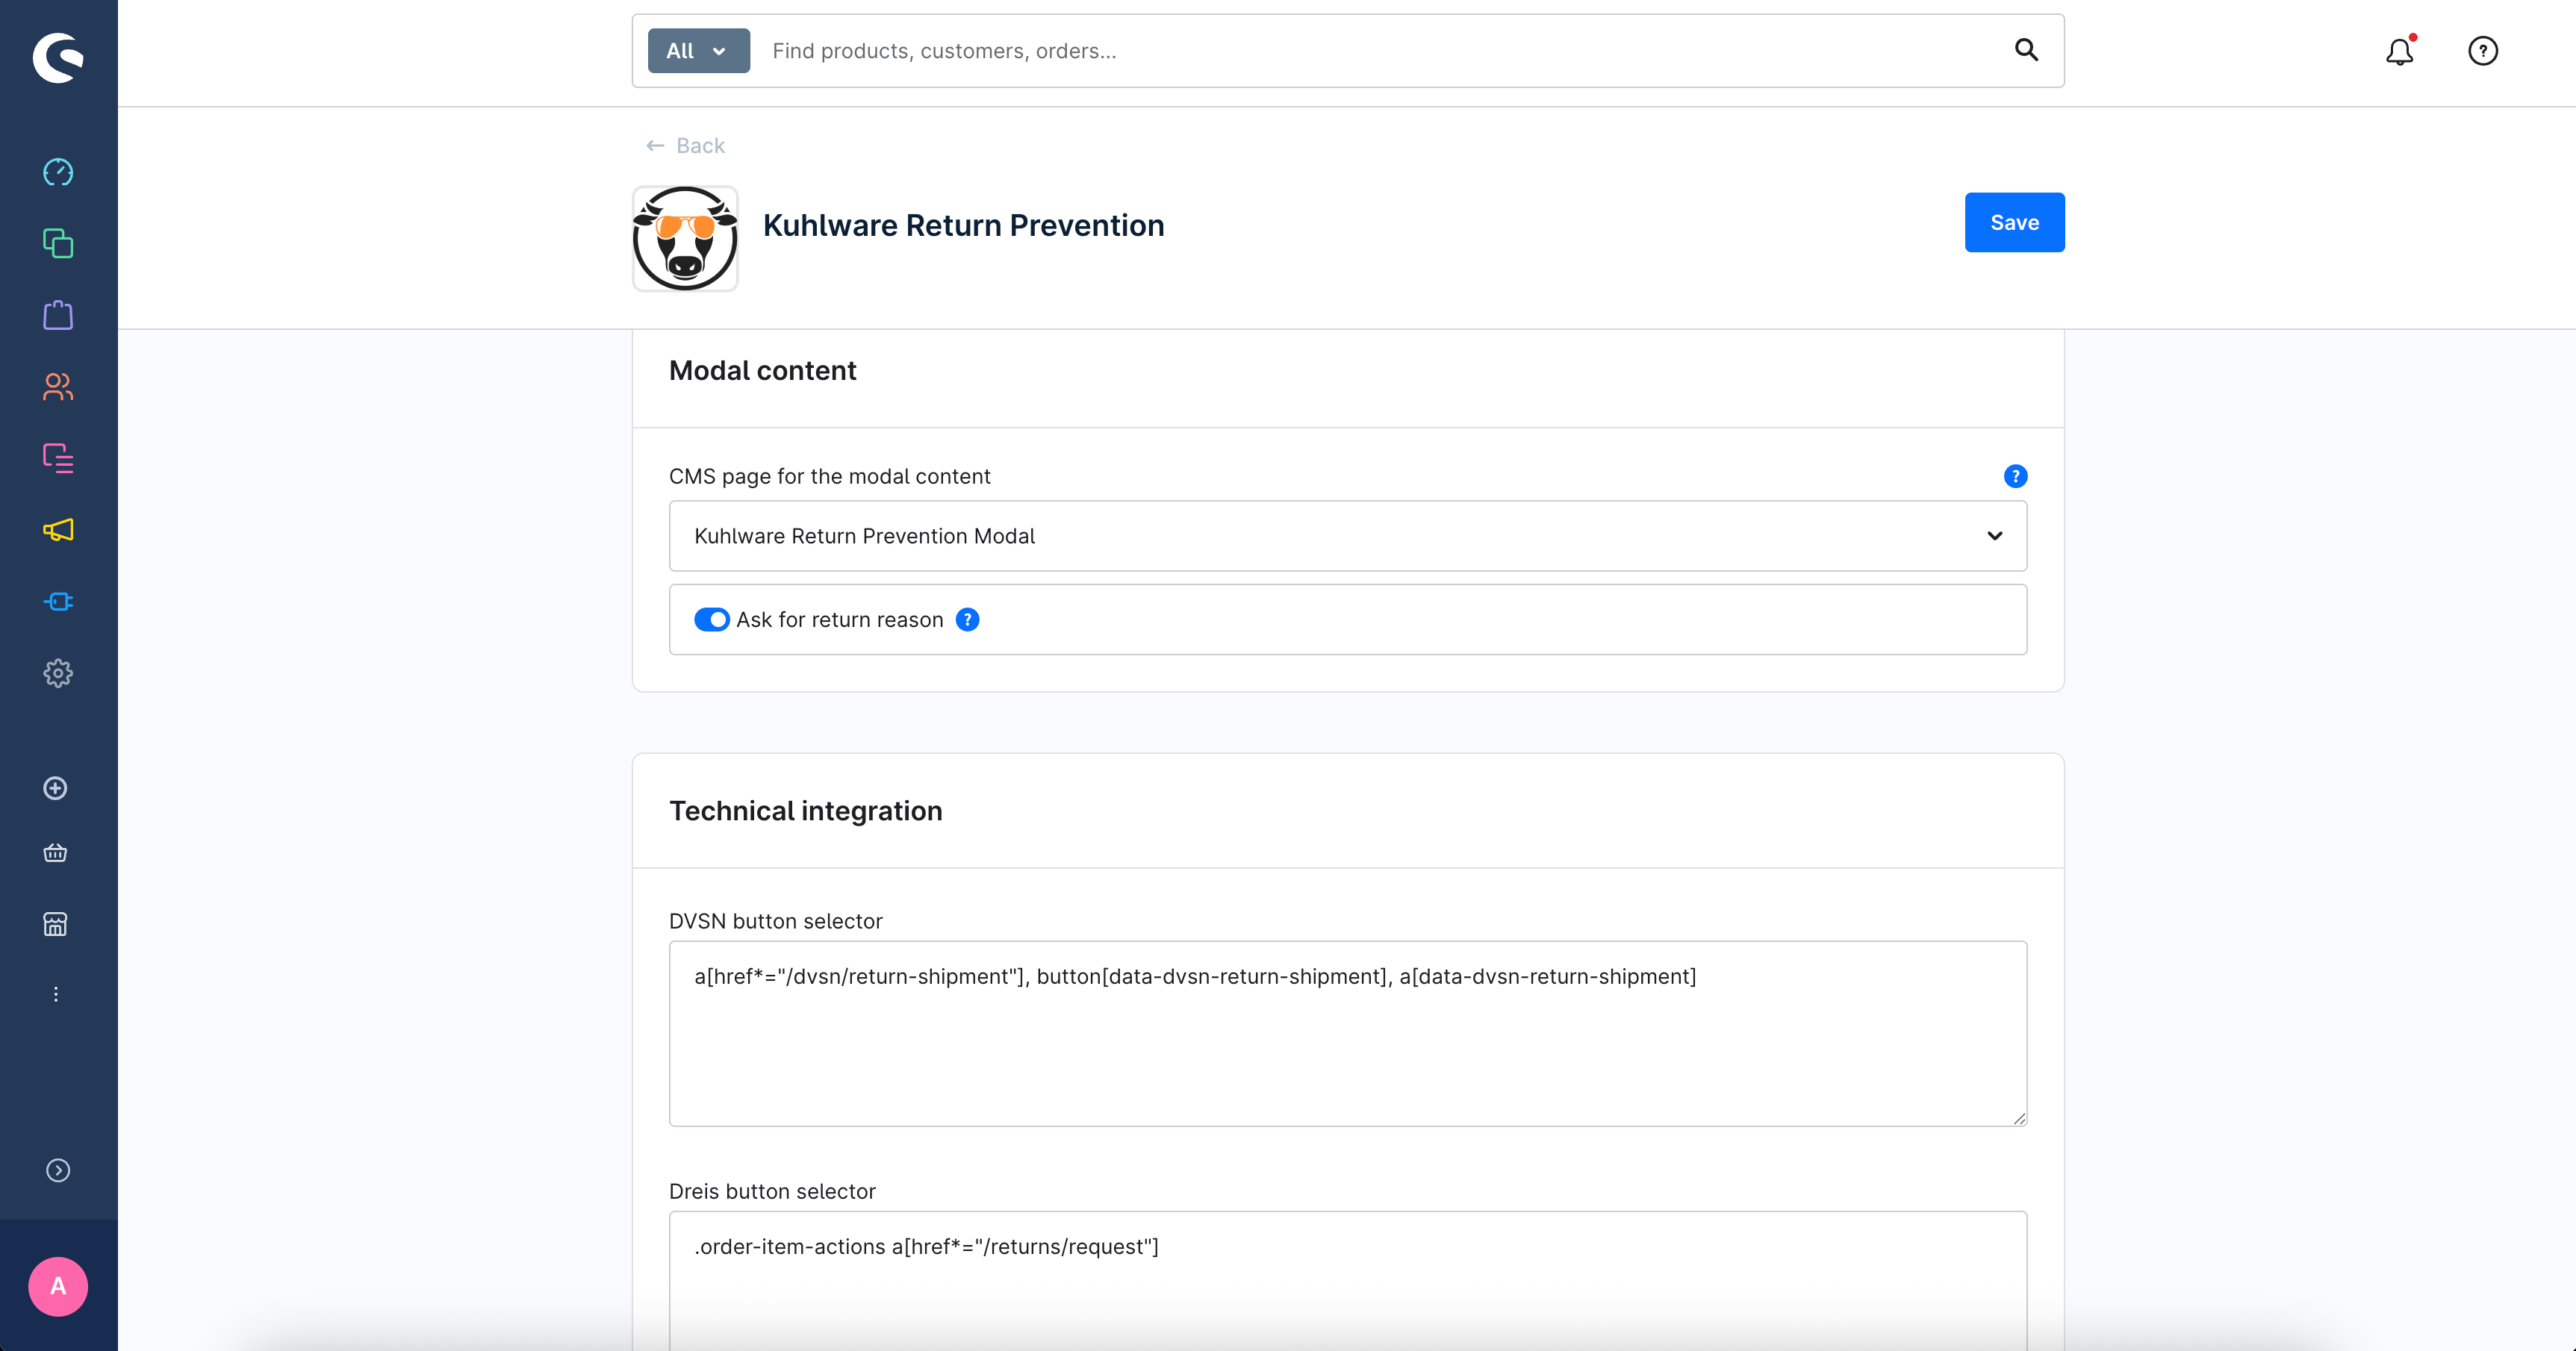
Task: Open the Extensions plug icon
Action: (58, 601)
